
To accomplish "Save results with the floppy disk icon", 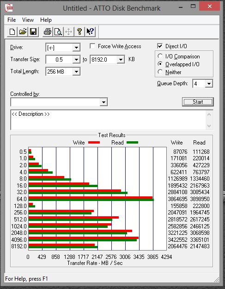I will tap(33, 31).
